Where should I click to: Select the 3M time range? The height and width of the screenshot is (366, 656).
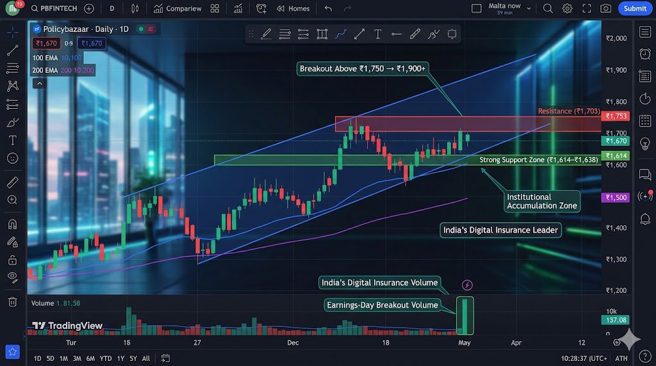coord(77,358)
